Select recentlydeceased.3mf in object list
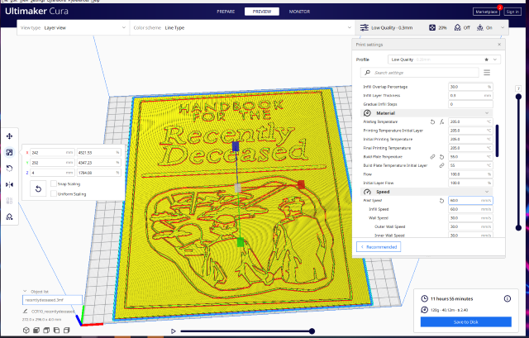This screenshot has height=338, width=529. tap(52, 300)
